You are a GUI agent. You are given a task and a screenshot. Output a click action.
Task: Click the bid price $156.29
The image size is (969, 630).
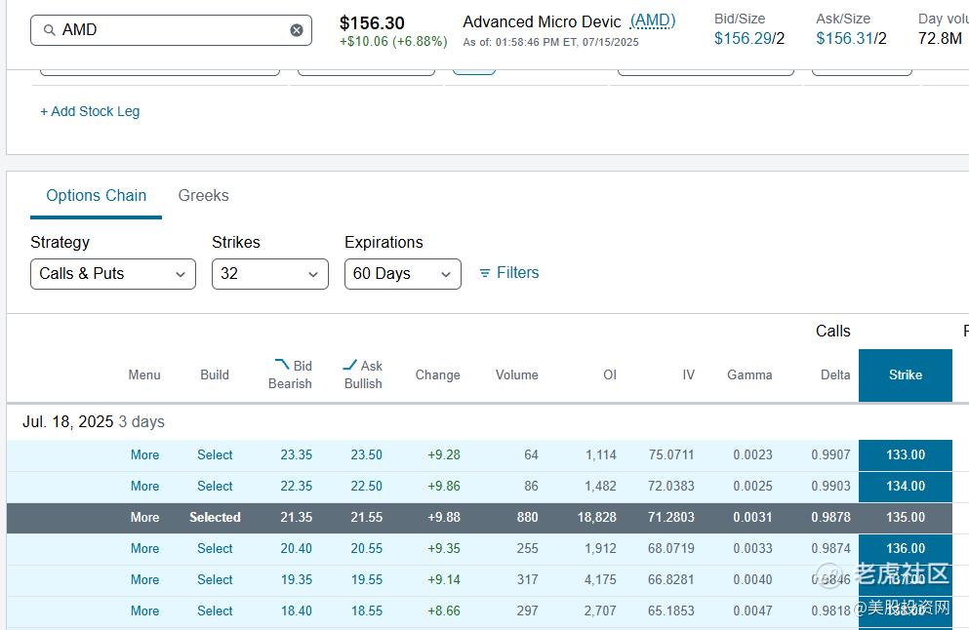pyautogui.click(x=743, y=38)
